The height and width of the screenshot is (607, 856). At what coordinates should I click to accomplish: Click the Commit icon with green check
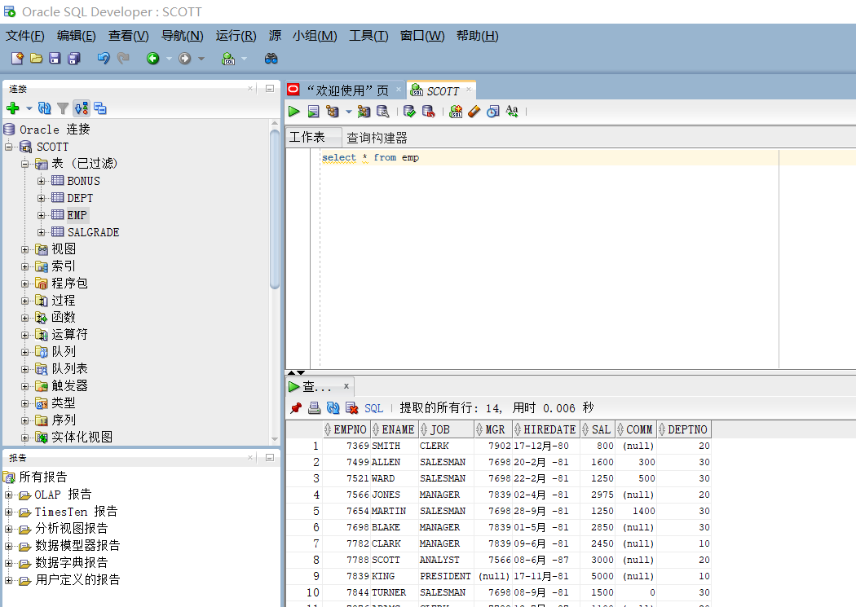click(x=409, y=112)
